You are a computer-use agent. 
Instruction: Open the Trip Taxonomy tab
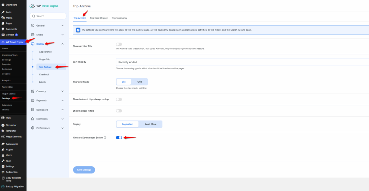click(x=119, y=18)
